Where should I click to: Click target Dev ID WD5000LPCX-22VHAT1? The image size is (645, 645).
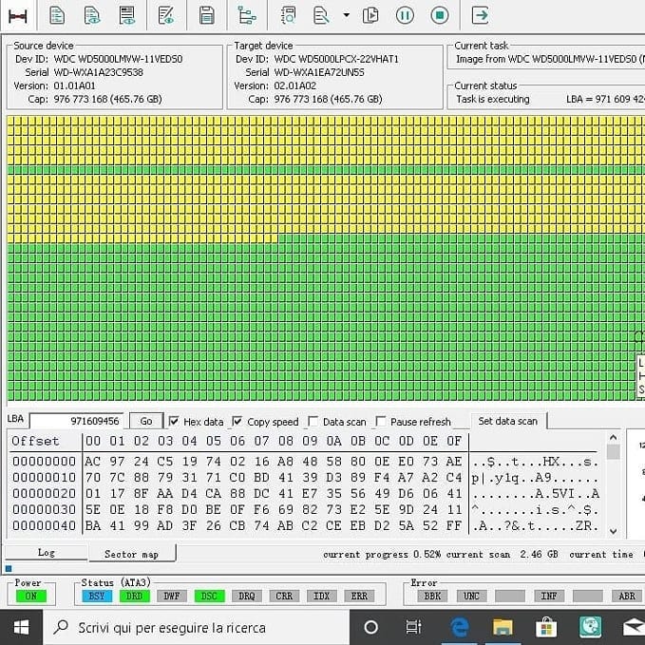[336, 59]
